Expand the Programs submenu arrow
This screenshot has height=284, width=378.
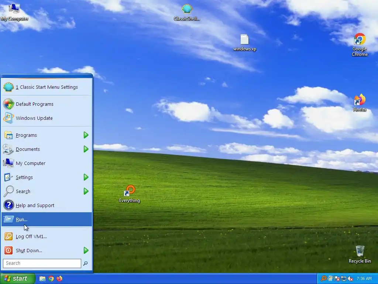pos(86,135)
